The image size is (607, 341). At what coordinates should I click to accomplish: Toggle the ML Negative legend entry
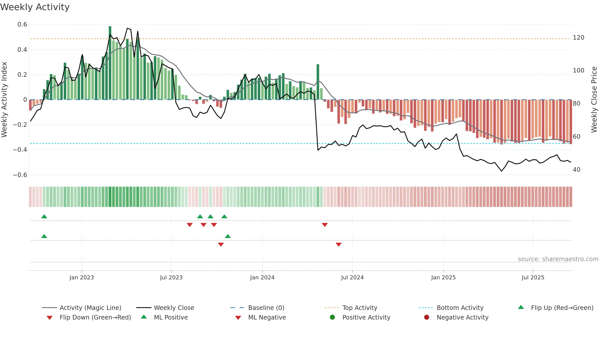261,317
